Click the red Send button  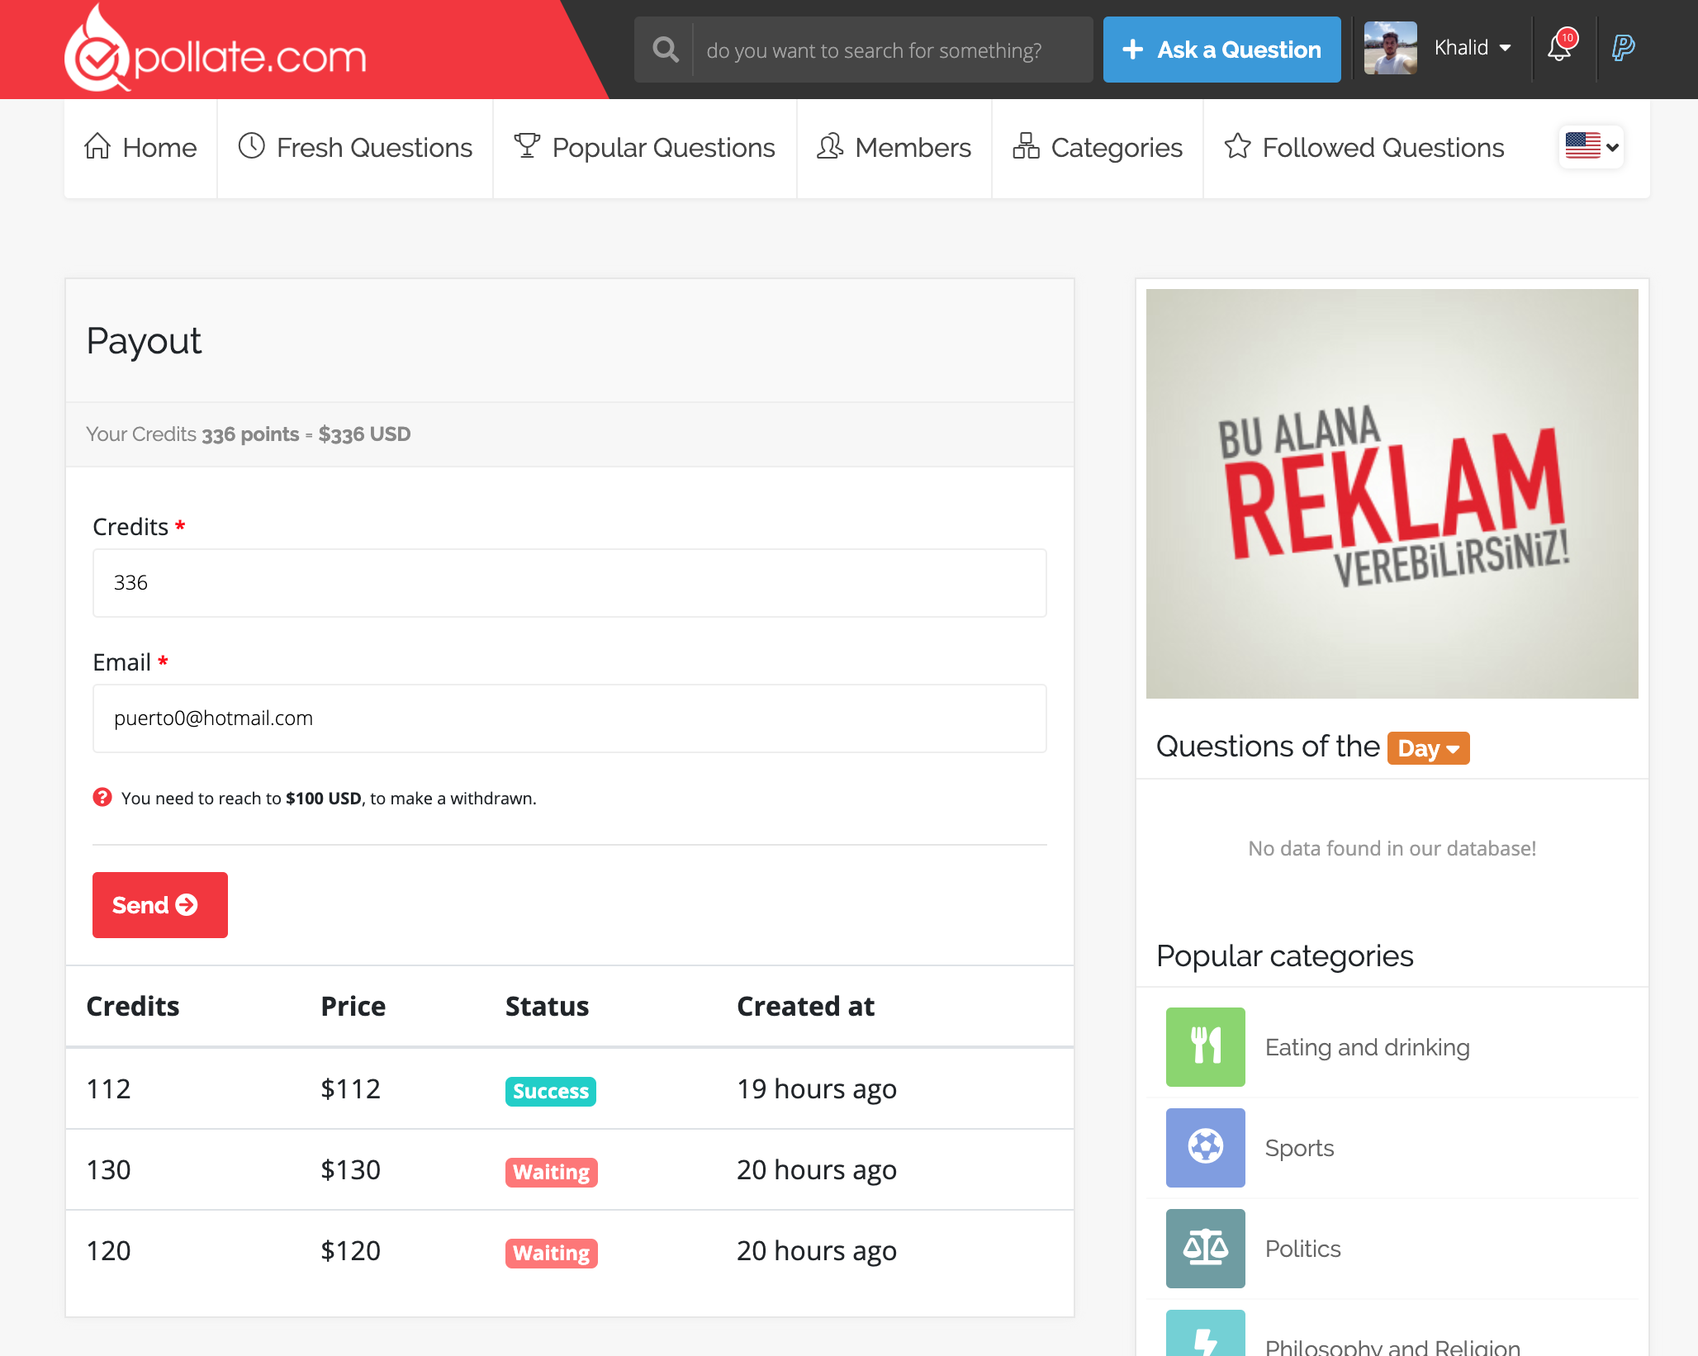(x=159, y=904)
